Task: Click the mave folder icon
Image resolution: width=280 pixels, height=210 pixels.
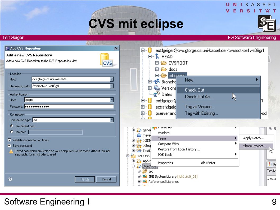Action: point(139,135)
